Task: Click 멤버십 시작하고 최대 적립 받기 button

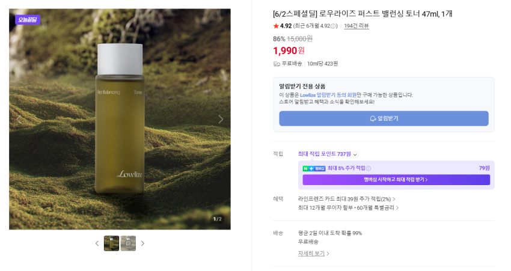Action: [396, 180]
